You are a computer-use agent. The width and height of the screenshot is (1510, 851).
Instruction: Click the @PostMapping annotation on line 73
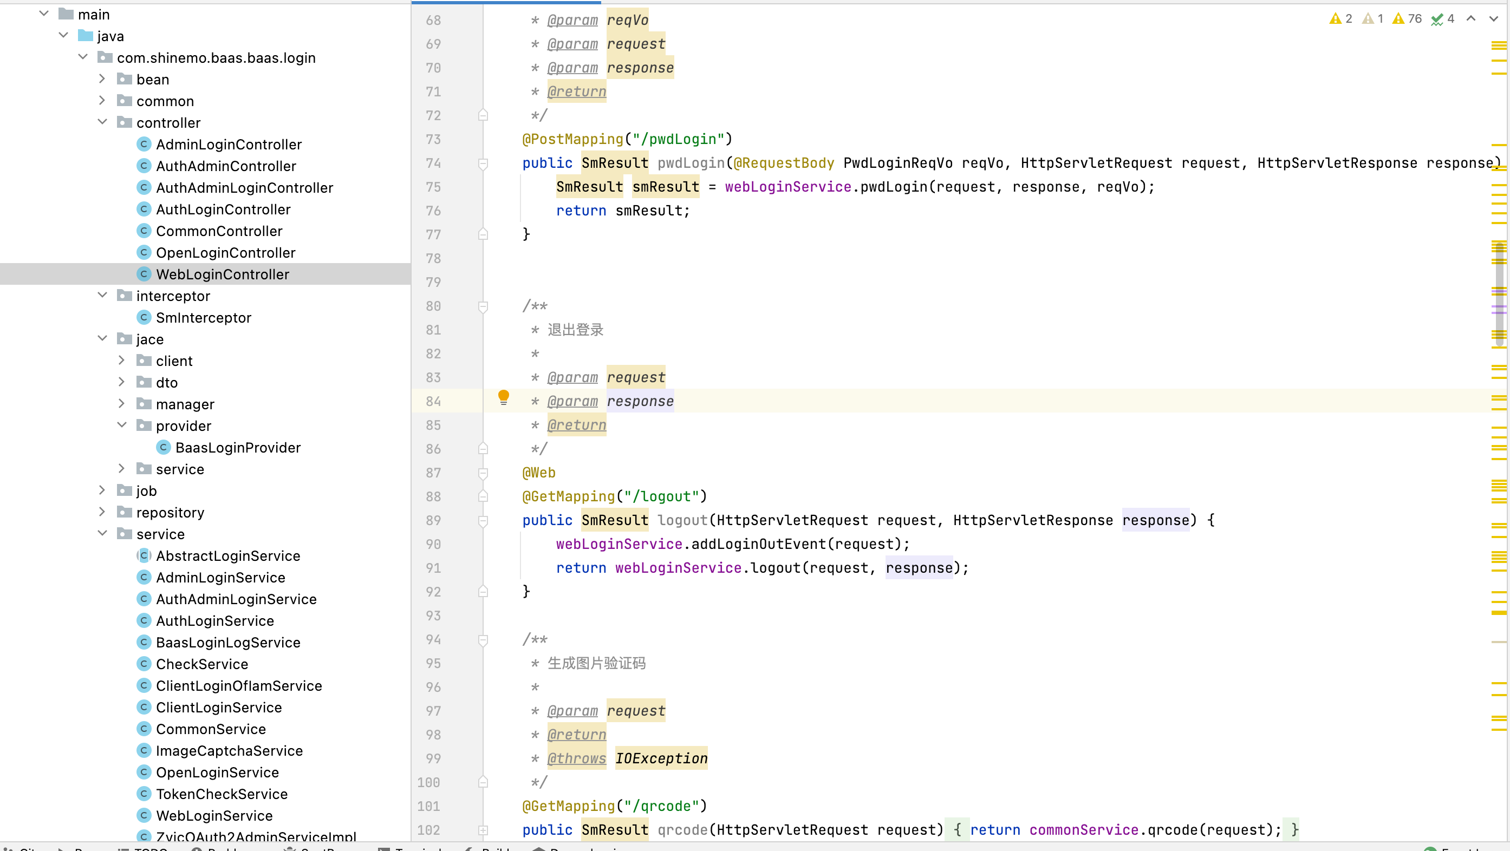coord(572,140)
